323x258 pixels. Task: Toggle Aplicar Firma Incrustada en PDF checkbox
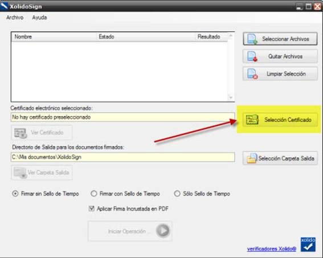point(92,208)
